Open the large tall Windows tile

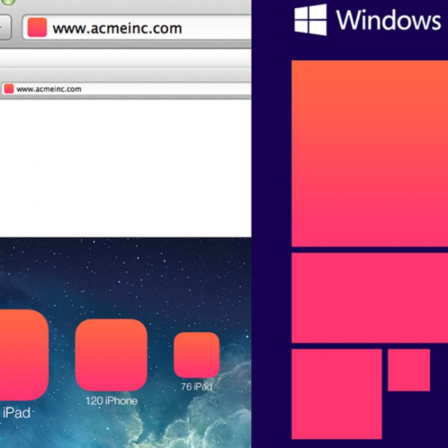tap(370, 154)
